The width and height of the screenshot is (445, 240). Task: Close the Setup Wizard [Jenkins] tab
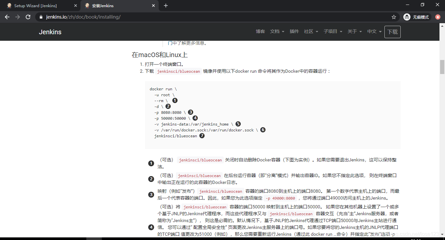pos(75,6)
